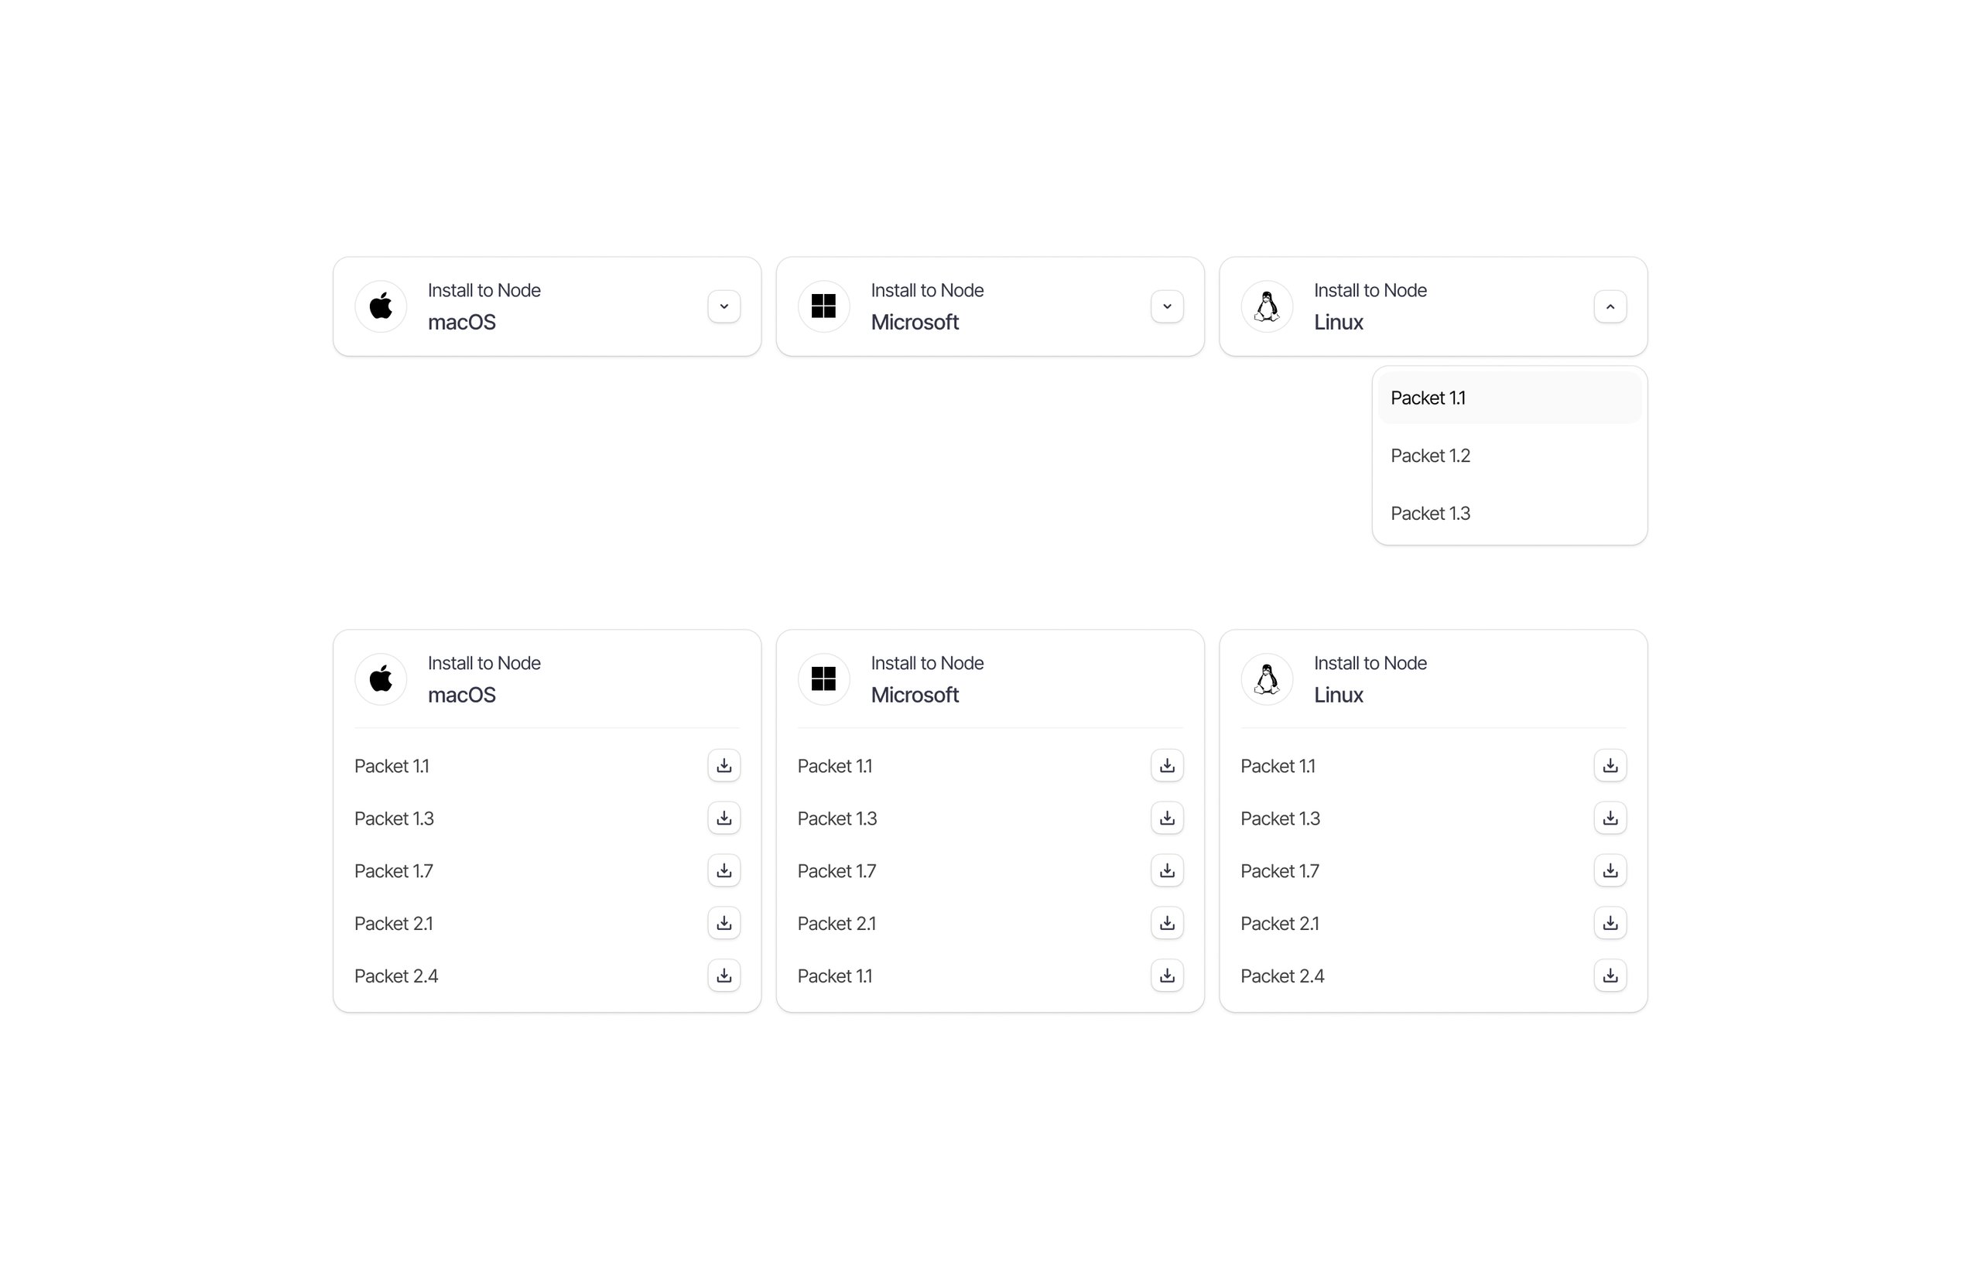Download Packet 2.4 in bottom macOS card

coord(724,976)
